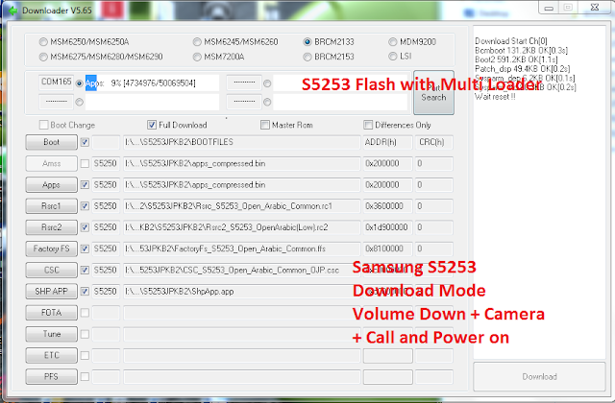
Task: Click the Tune button
Action: pos(51,334)
